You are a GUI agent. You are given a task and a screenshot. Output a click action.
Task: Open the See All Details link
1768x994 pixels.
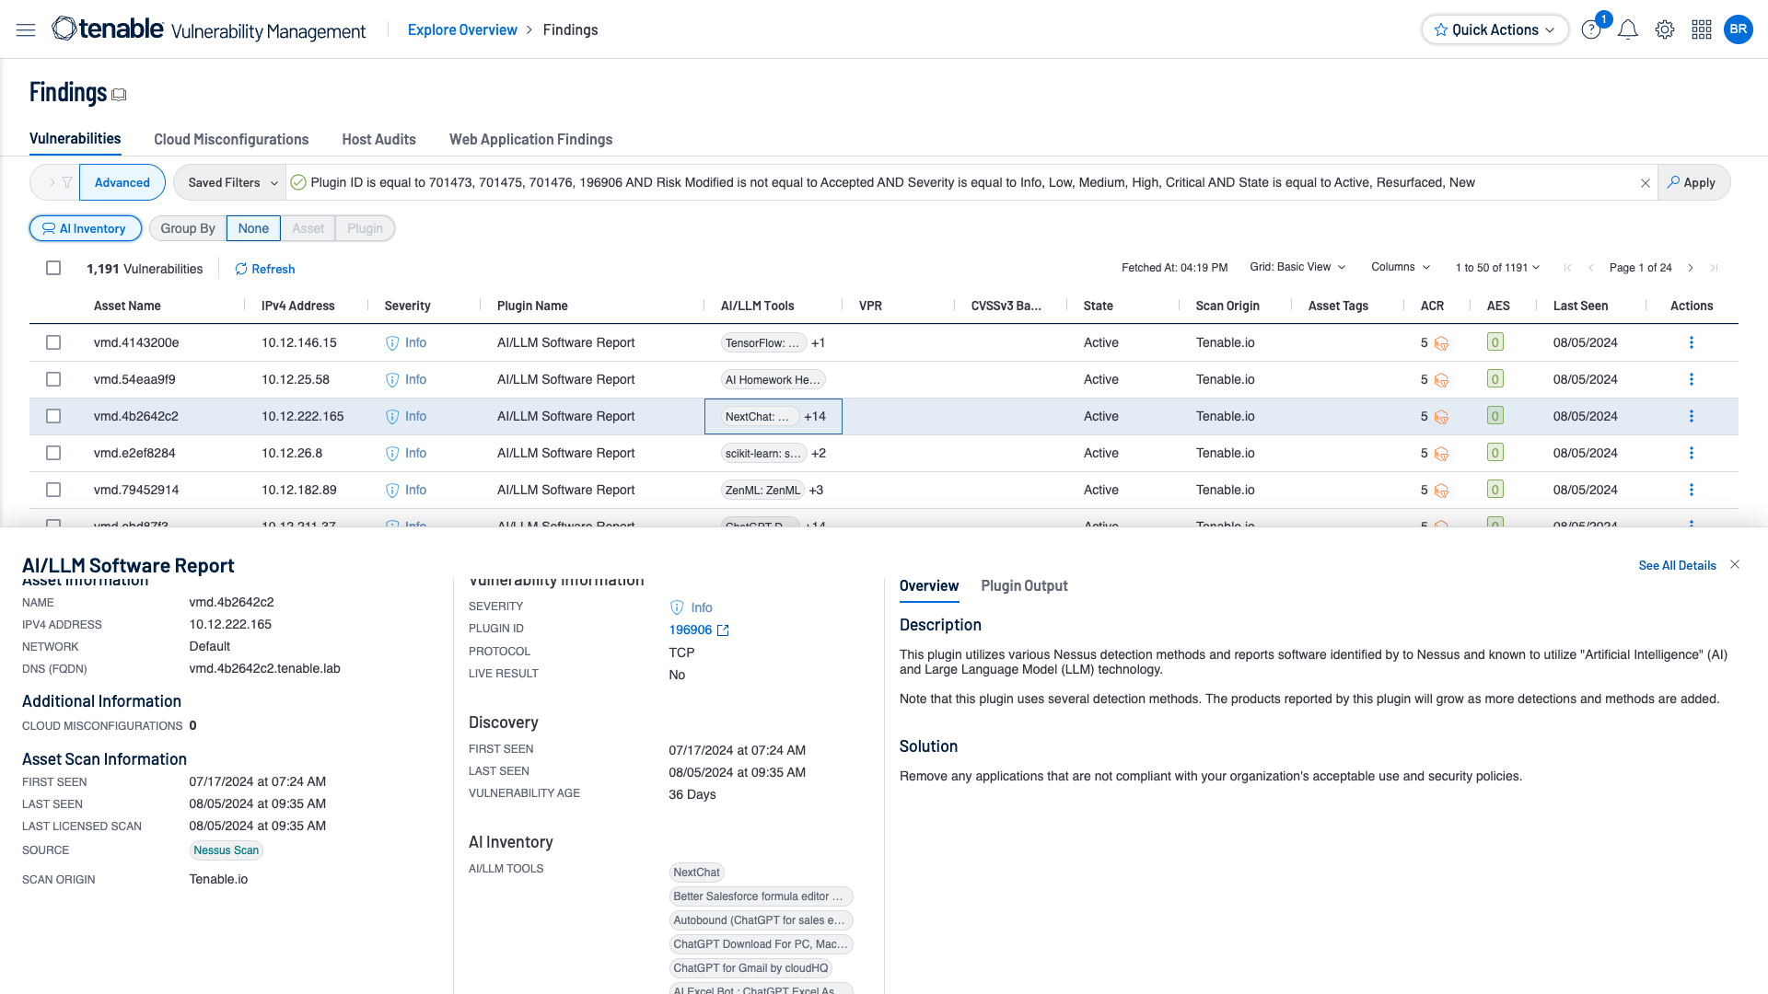[x=1677, y=566]
